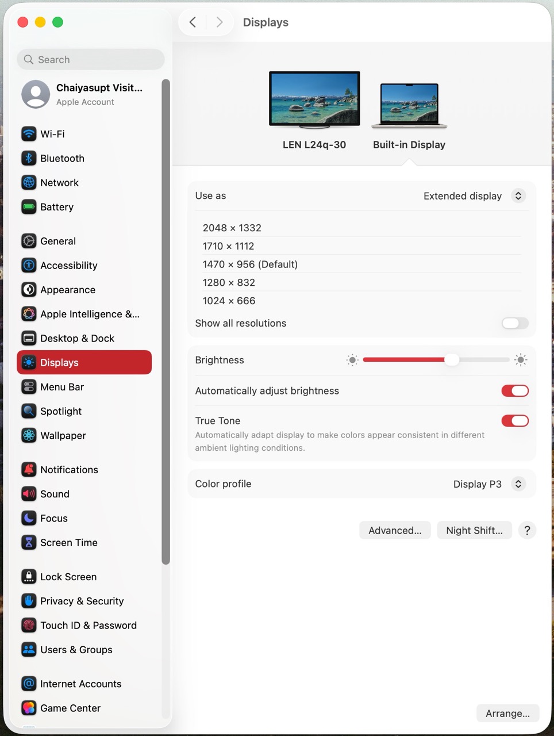Viewport: 554px width, 736px height.
Task: Click the sidebar scrollbar
Action: 166,322
